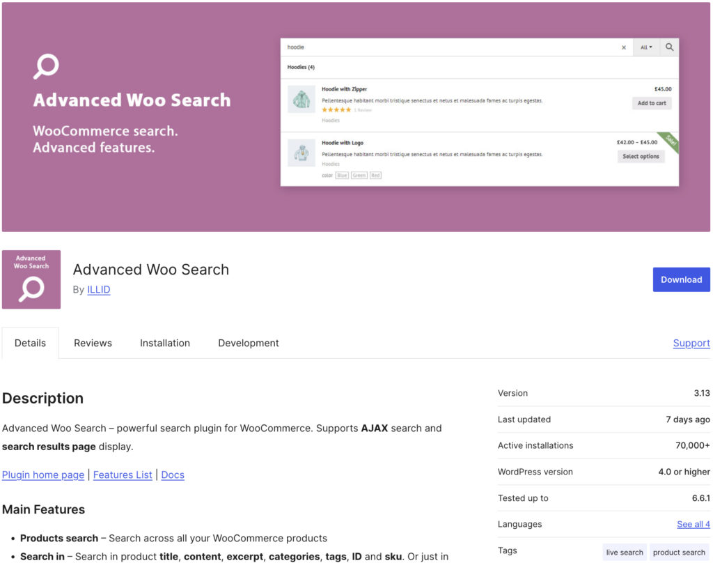Click the live search tag

(x=625, y=552)
